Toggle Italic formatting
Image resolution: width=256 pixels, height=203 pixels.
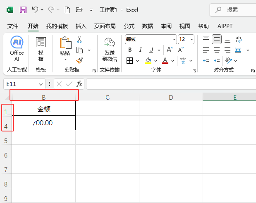pyautogui.click(x=141, y=50)
